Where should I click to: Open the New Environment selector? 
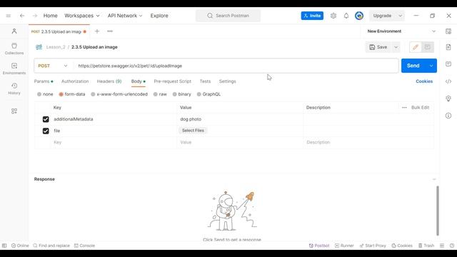pos(401,31)
